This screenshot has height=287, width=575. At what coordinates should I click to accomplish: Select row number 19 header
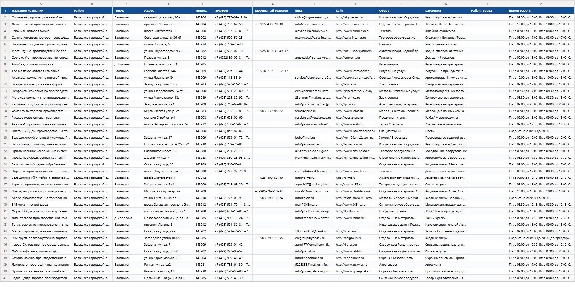5,131
